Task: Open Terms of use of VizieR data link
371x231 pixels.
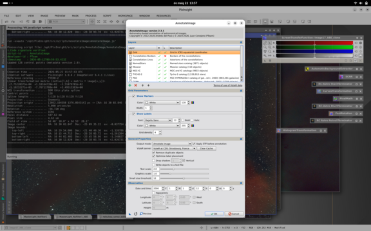Action: [228, 85]
